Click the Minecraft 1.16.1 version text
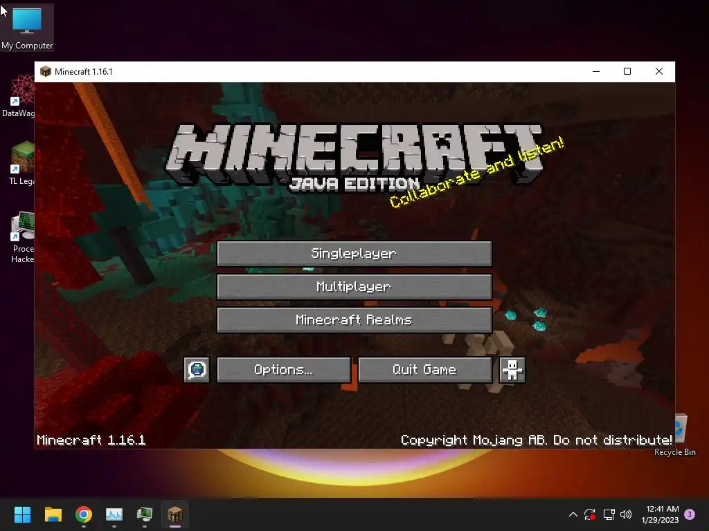This screenshot has height=531, width=709. click(x=91, y=440)
